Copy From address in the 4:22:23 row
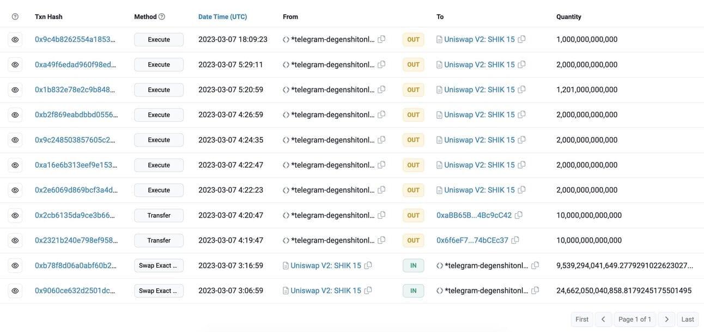Image resolution: width=704 pixels, height=332 pixels. 381,190
